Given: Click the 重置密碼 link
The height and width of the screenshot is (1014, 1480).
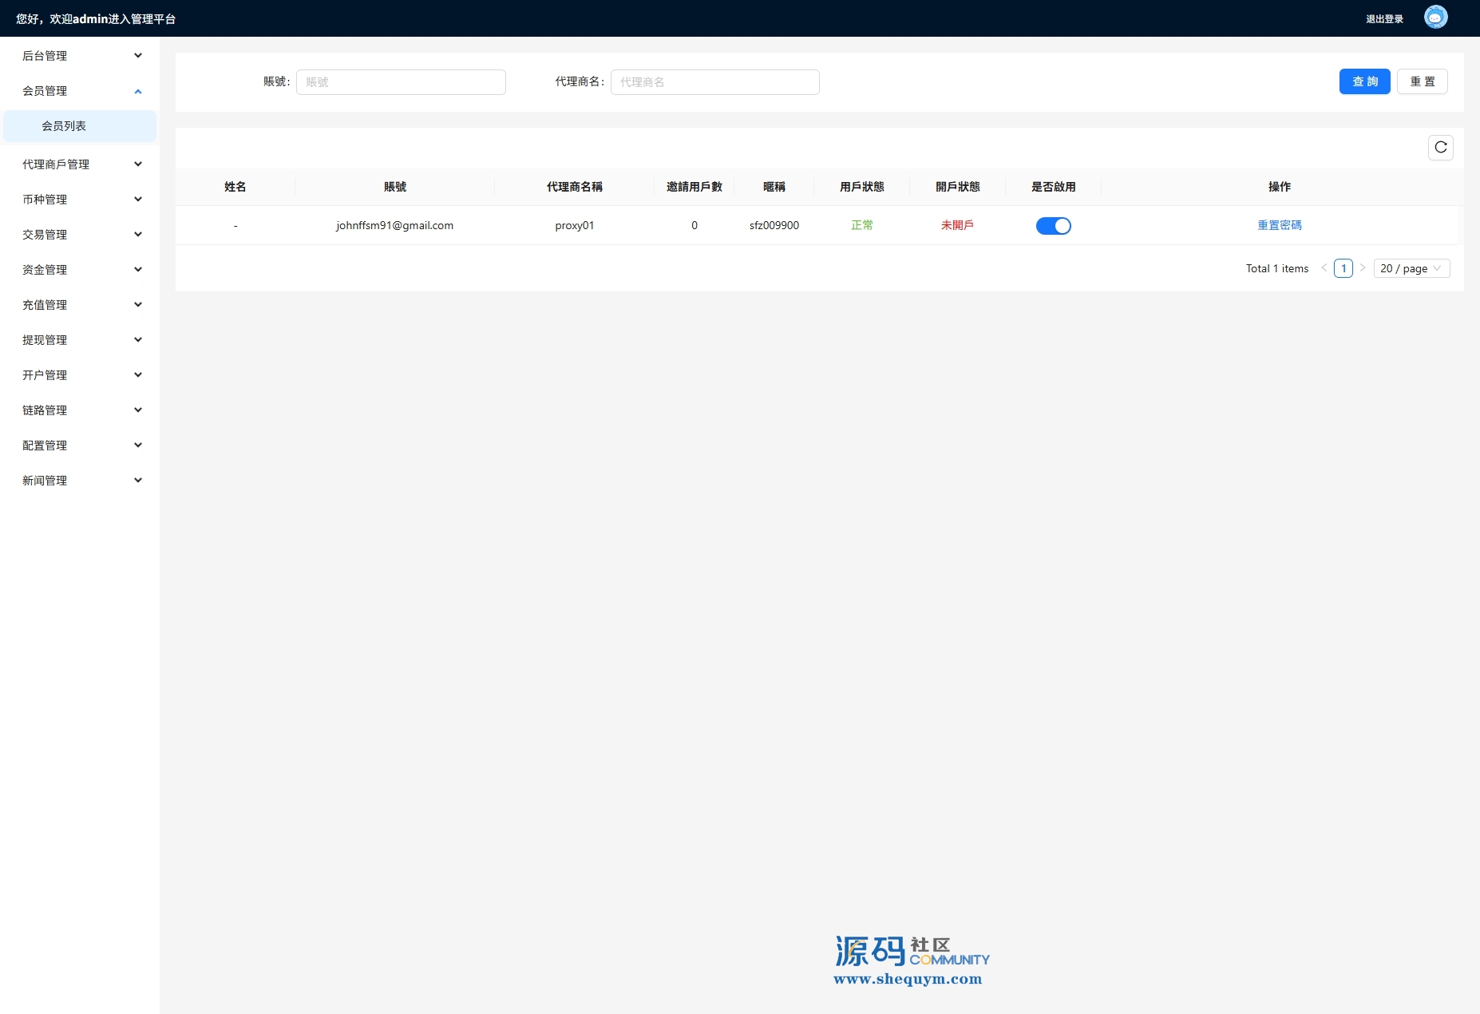Looking at the screenshot, I should coord(1279,225).
